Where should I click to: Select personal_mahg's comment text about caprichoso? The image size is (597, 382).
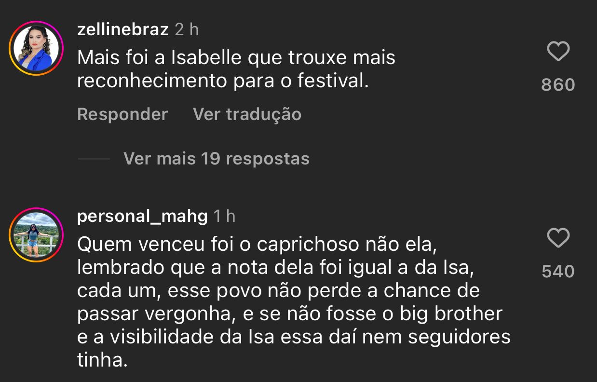click(289, 302)
